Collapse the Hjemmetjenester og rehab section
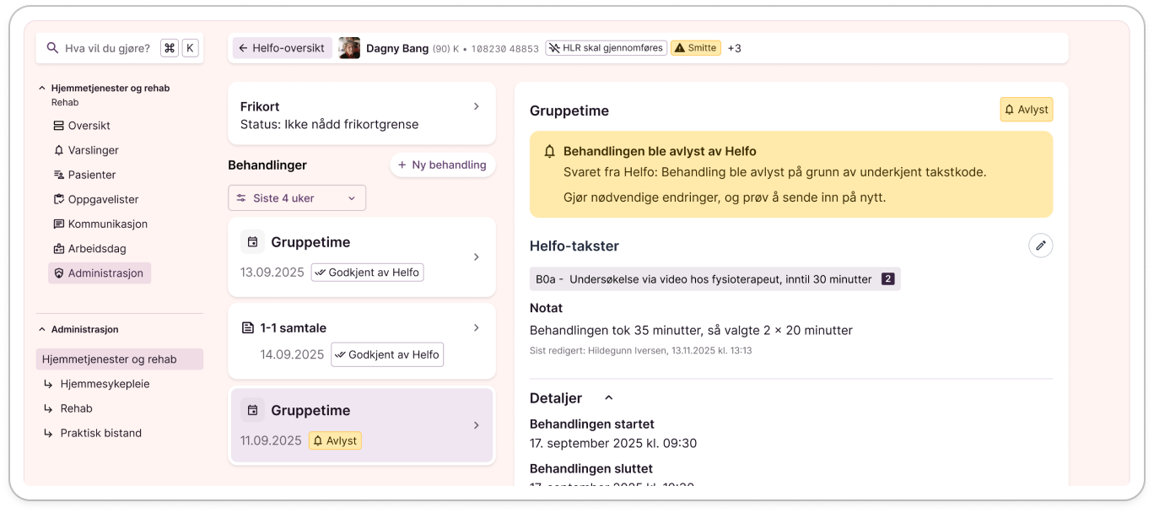Viewport: 1154px width, 513px height. 42,88
